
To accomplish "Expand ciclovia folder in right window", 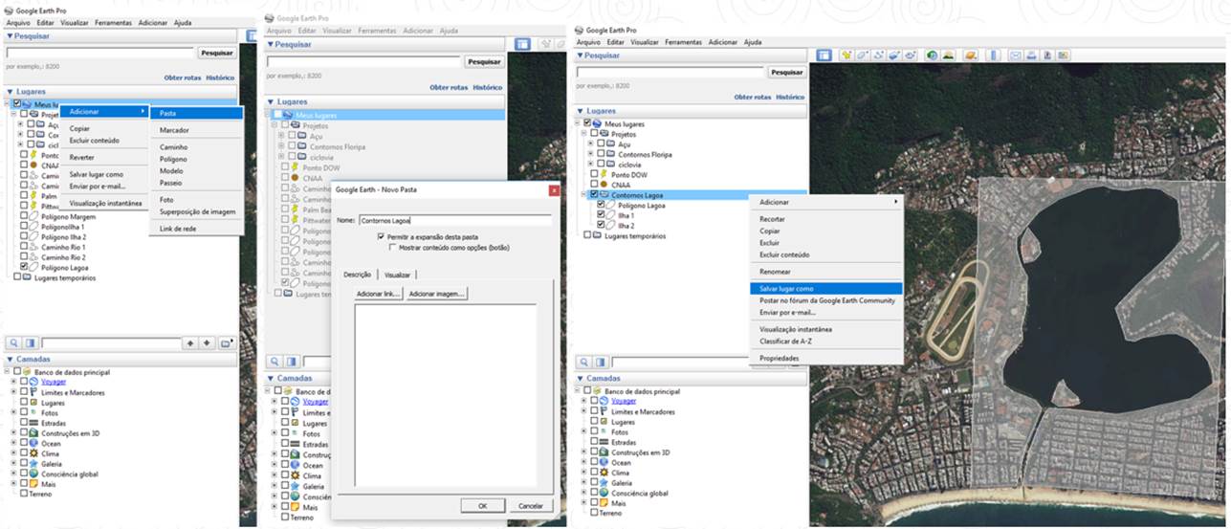I will (x=591, y=165).
